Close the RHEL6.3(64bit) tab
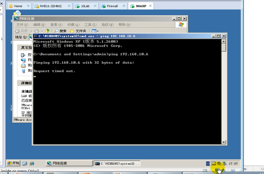Screen dimensions: 264x174 pos(69,6)
